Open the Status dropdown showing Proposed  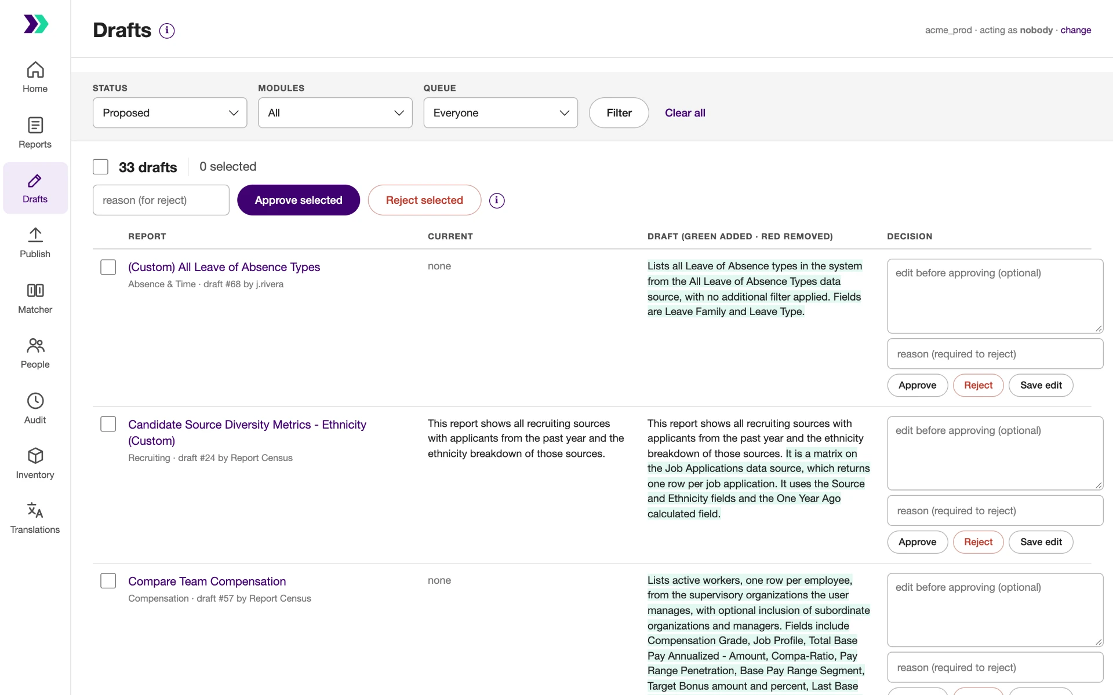point(170,113)
